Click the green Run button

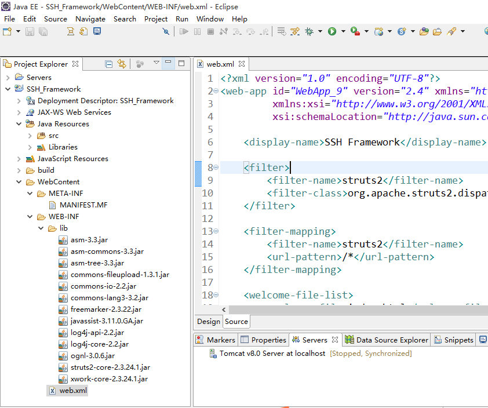(x=332, y=31)
